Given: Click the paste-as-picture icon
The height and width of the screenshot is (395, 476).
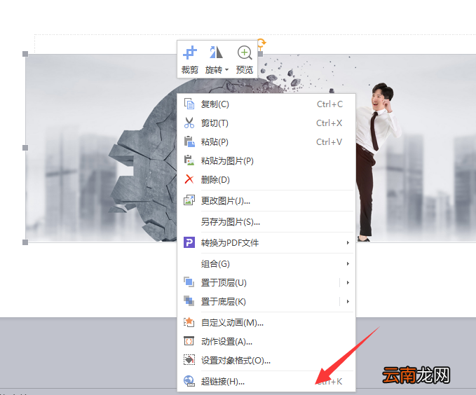Looking at the screenshot, I should (x=189, y=160).
